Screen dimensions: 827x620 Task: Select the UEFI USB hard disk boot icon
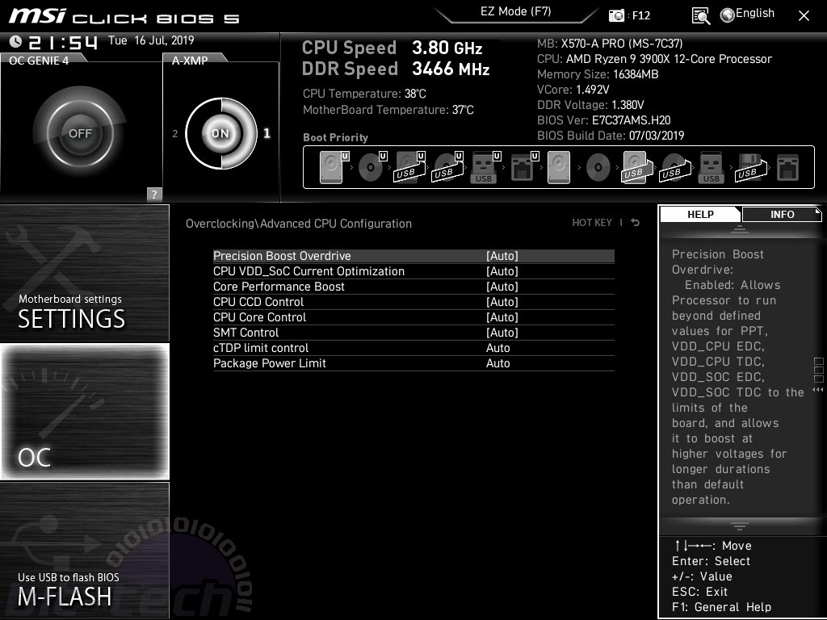pyautogui.click(x=409, y=167)
